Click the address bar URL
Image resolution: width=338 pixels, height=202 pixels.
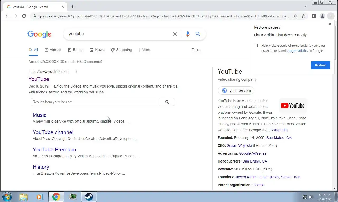click(164, 16)
